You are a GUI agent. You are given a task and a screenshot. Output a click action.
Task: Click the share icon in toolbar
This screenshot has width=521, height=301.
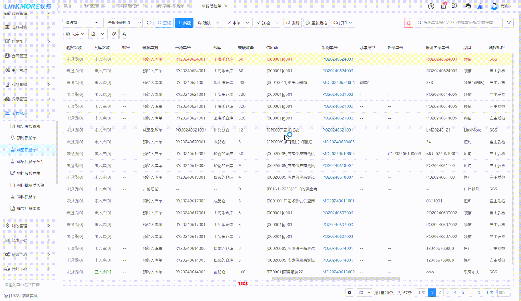click(124, 34)
